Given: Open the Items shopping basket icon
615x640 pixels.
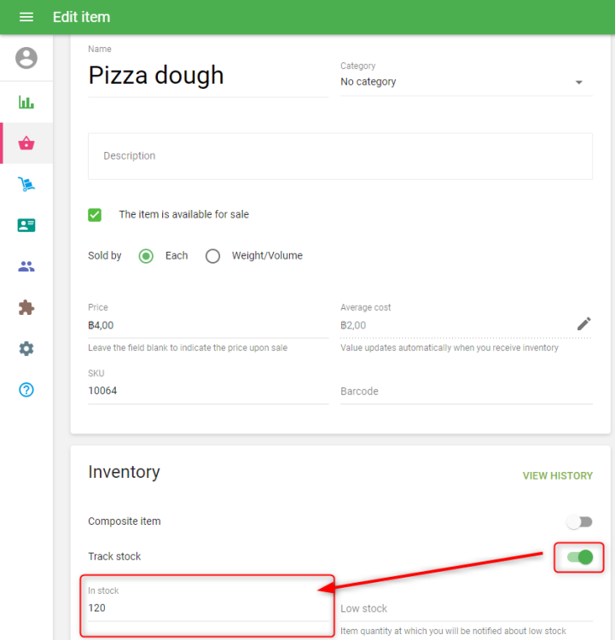Looking at the screenshot, I should coord(26,143).
